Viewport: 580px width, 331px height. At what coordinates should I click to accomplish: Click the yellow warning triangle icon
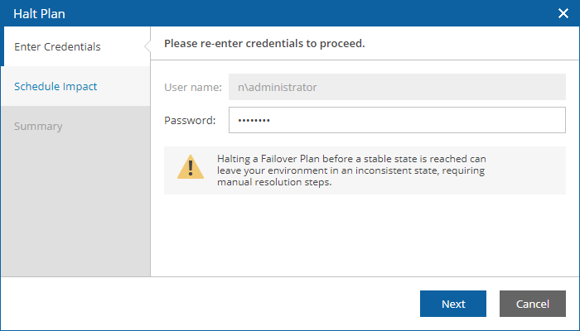pos(191,167)
